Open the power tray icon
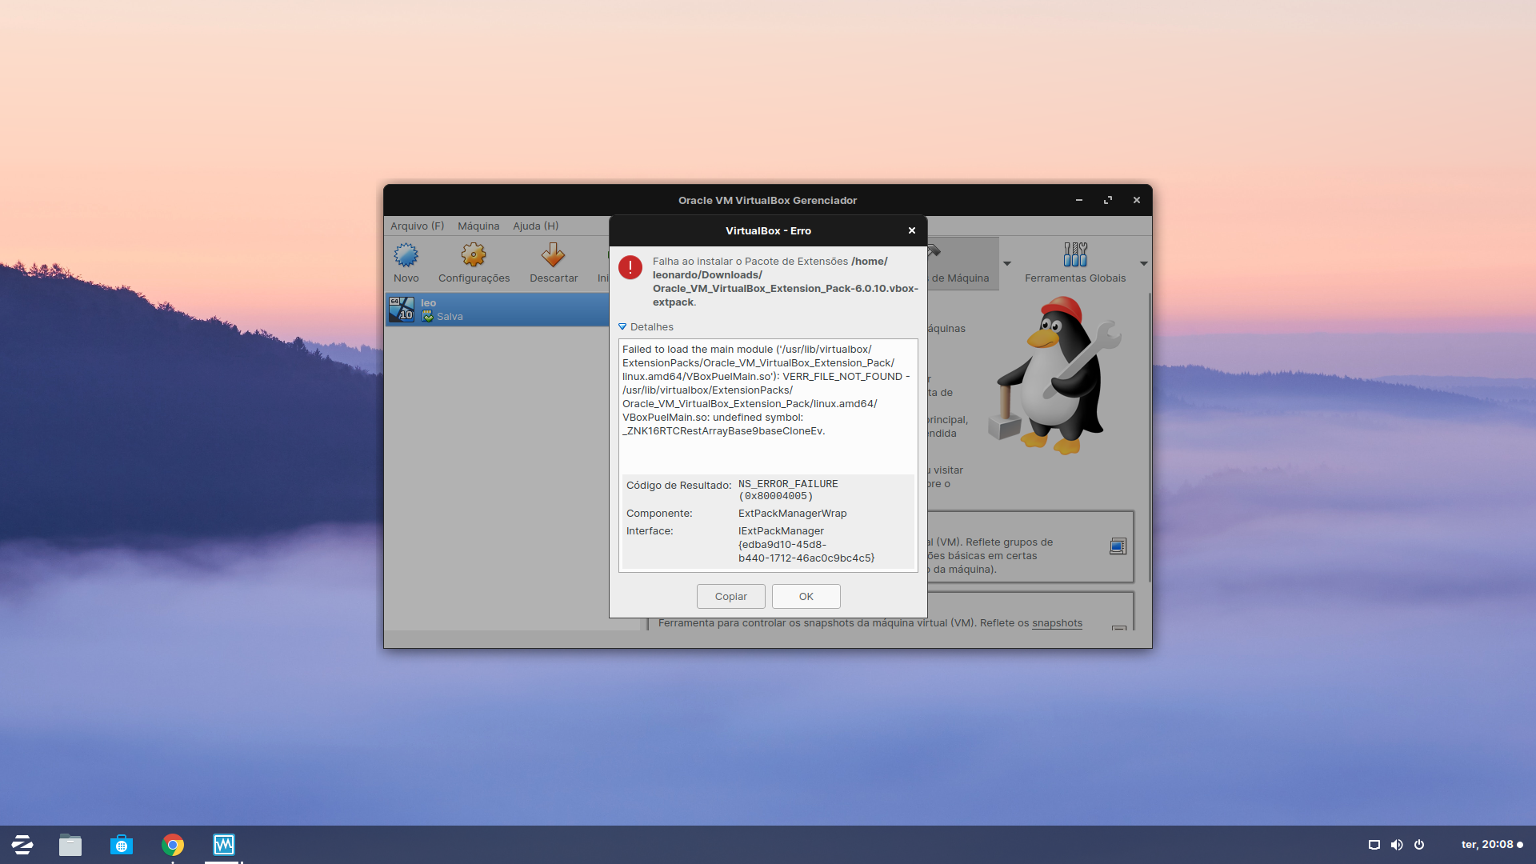1536x864 pixels. [x=1419, y=845]
